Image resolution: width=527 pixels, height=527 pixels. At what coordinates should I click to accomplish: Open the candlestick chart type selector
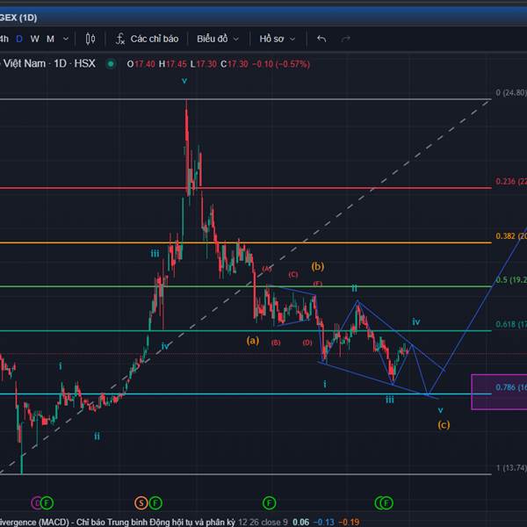click(90, 39)
